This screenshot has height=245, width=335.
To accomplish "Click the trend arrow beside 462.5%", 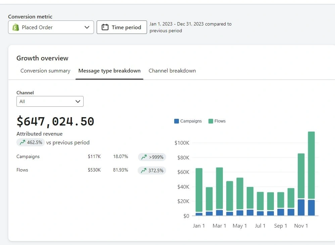I will 22,143.
